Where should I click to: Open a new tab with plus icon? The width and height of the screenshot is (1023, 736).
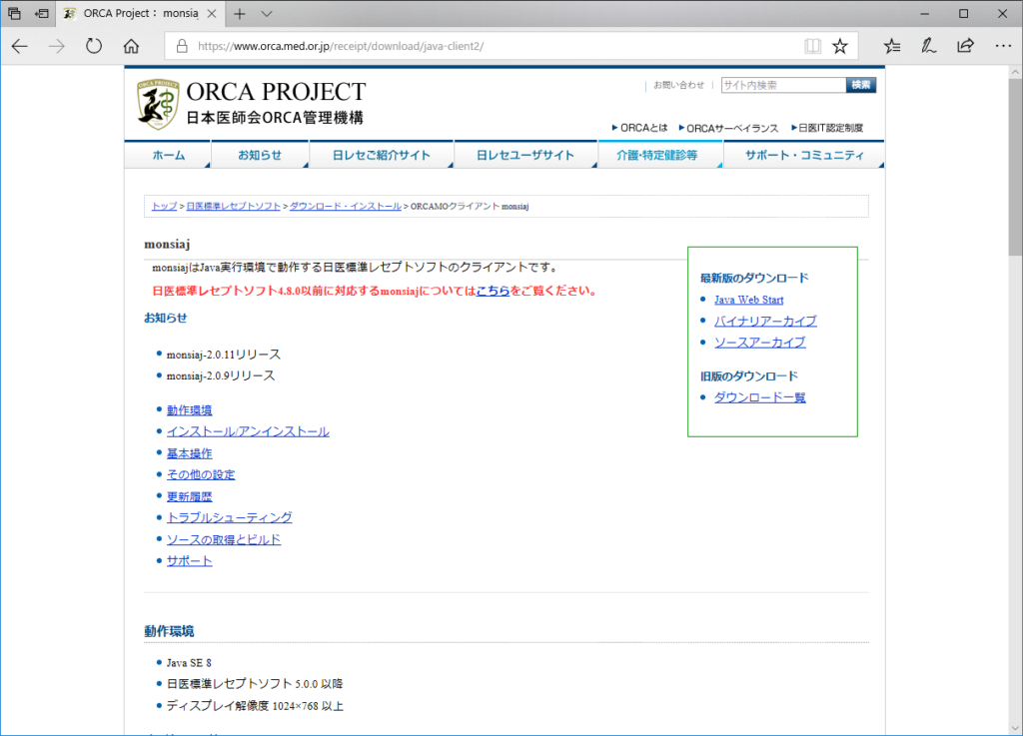[240, 14]
